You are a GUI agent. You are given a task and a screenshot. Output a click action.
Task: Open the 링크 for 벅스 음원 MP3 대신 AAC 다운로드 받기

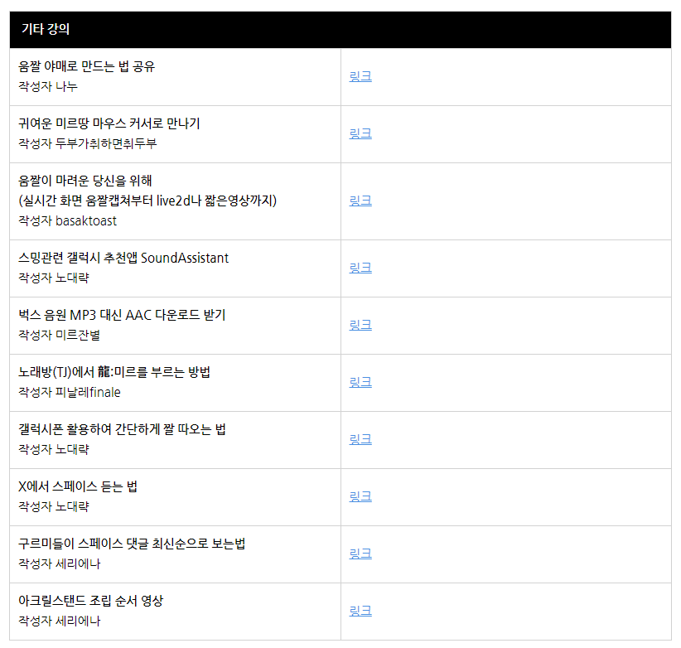coord(360,326)
